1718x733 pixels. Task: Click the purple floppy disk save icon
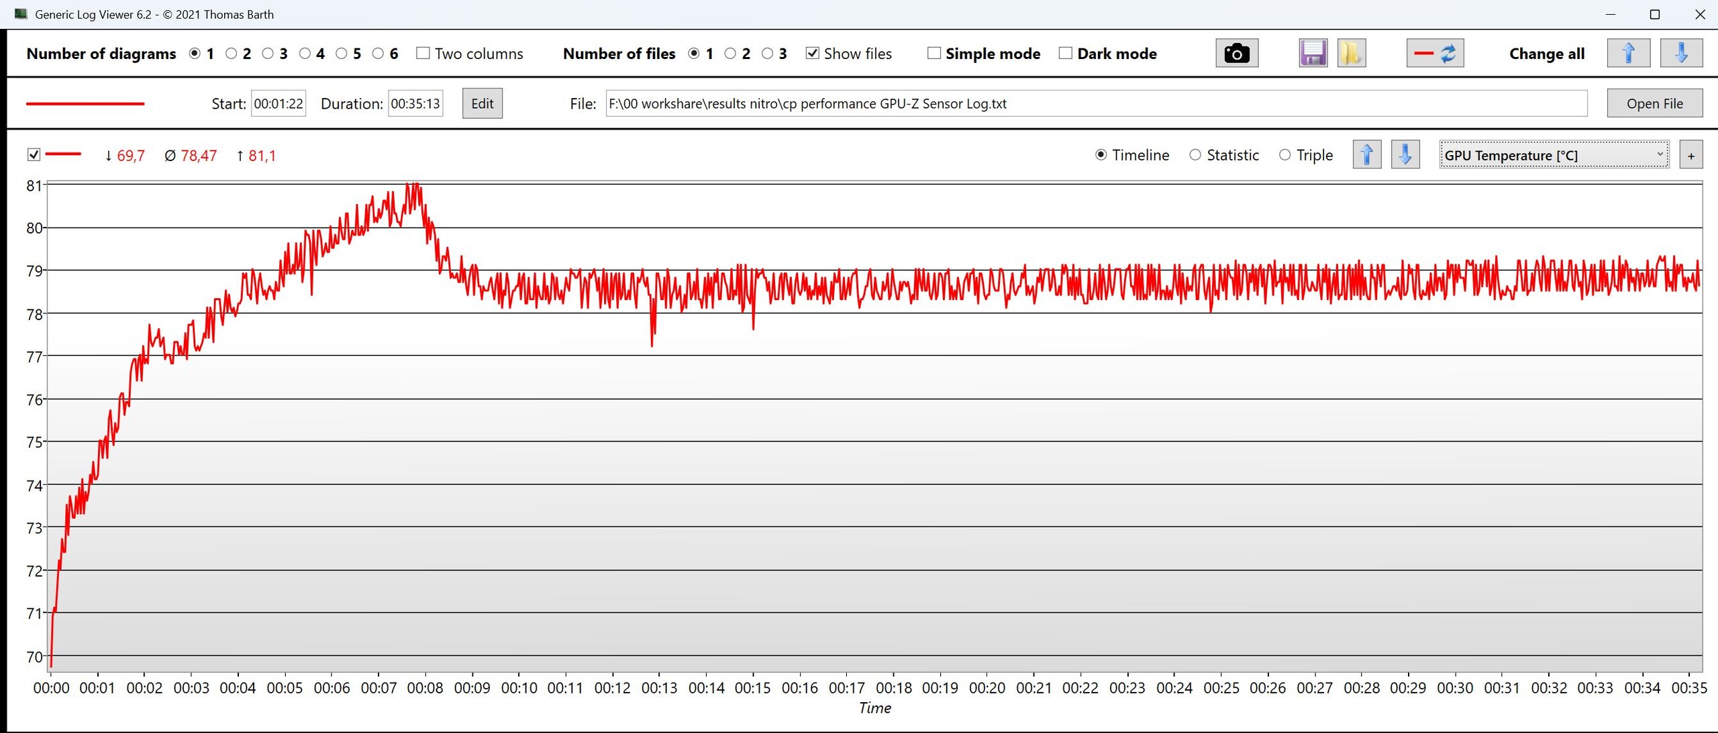coord(1313,54)
